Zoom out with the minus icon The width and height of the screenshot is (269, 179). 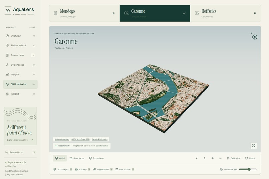point(220,158)
